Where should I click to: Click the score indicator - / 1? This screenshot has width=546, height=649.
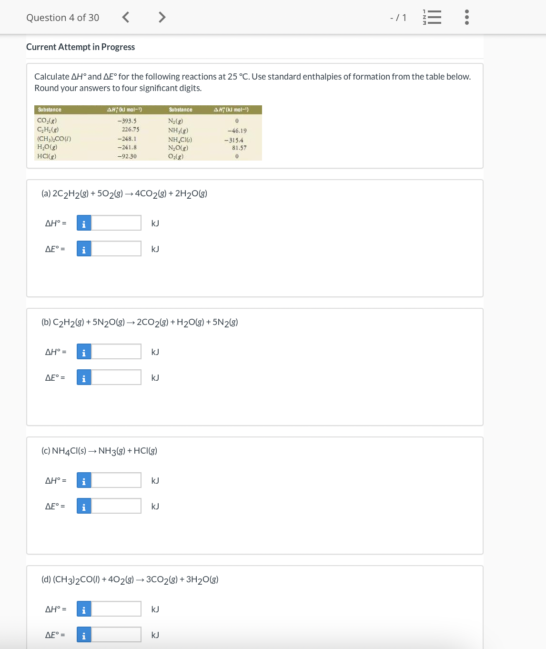398,18
